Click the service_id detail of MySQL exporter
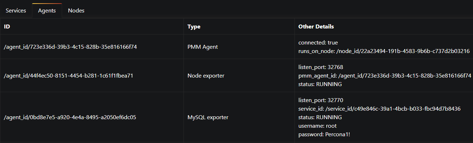The height and width of the screenshot is (143, 473). point(379,109)
